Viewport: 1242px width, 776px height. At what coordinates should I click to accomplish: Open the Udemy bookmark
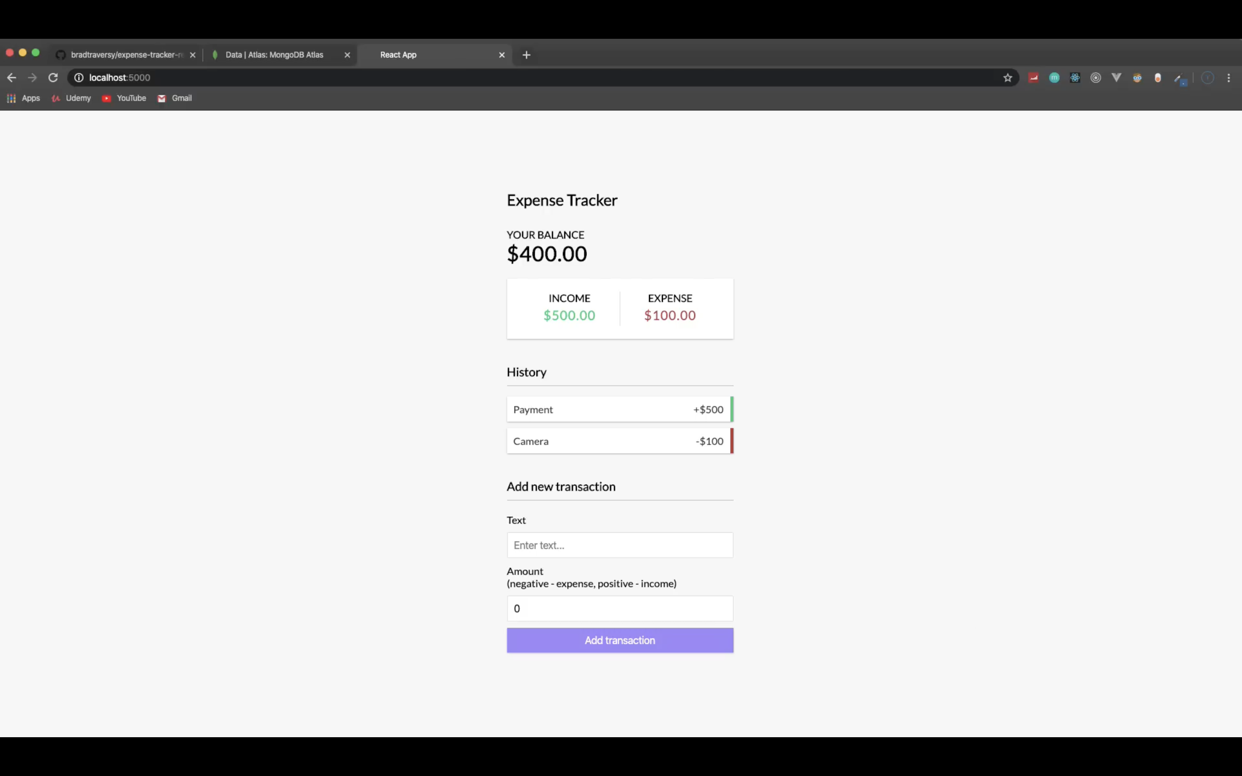click(71, 98)
